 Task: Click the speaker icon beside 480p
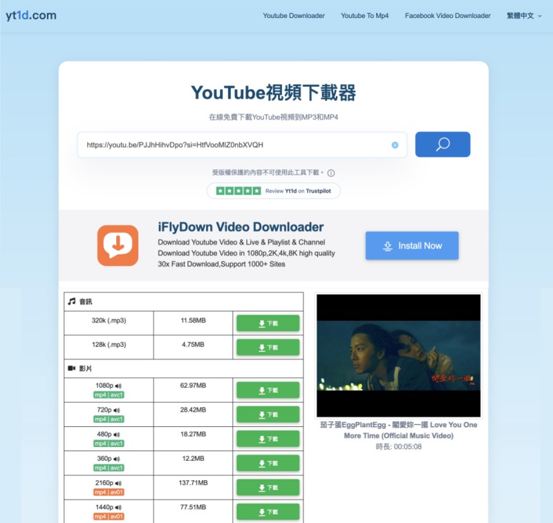117,435
